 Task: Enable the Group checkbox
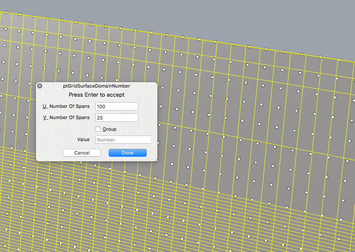click(x=97, y=129)
